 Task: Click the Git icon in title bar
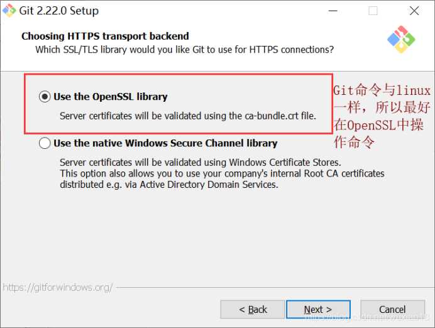coord(9,11)
